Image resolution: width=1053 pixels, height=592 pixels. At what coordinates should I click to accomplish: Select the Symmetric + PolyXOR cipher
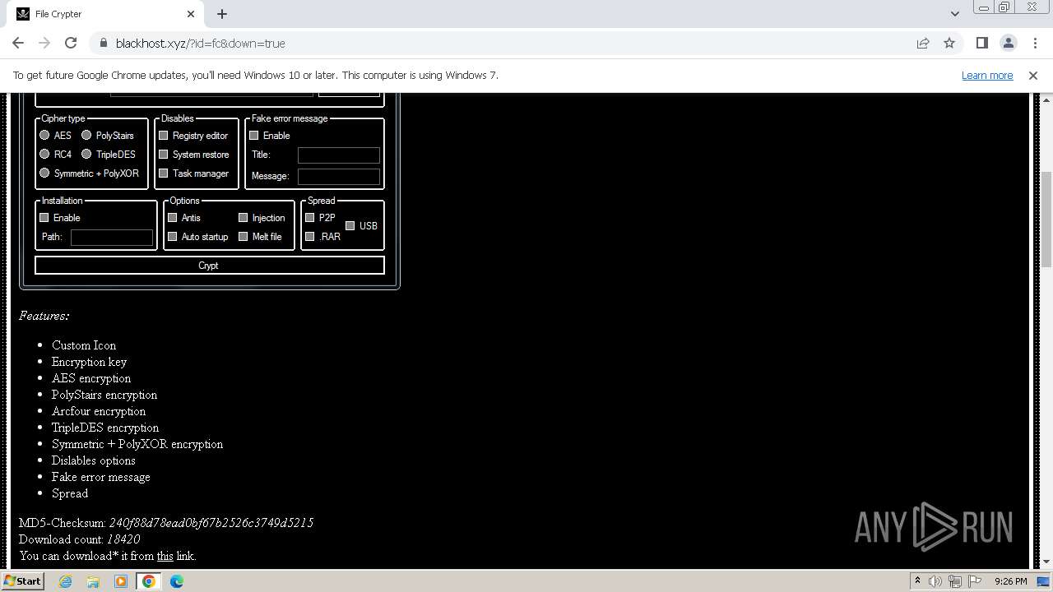tap(44, 173)
